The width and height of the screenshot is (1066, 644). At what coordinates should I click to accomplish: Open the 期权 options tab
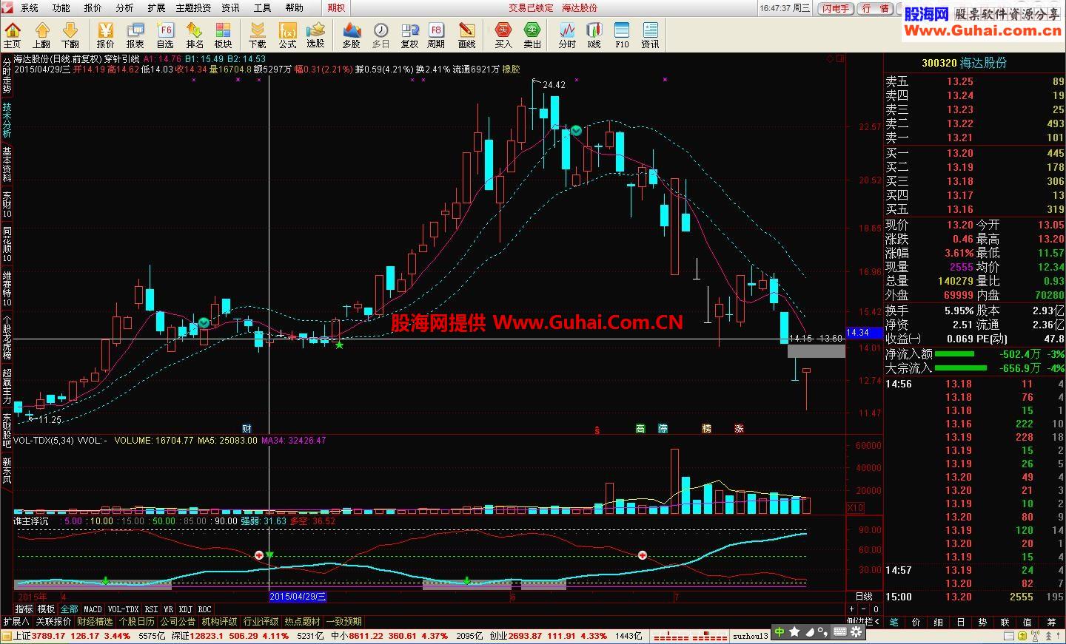pyautogui.click(x=336, y=7)
